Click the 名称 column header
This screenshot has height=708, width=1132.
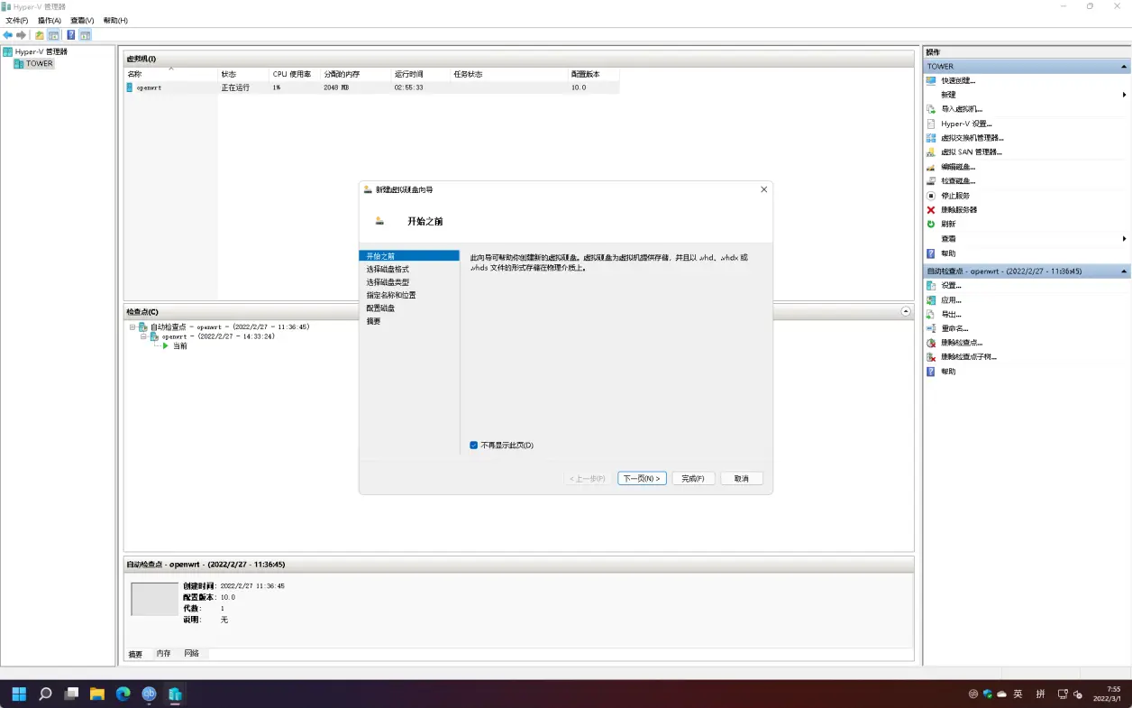click(x=171, y=74)
